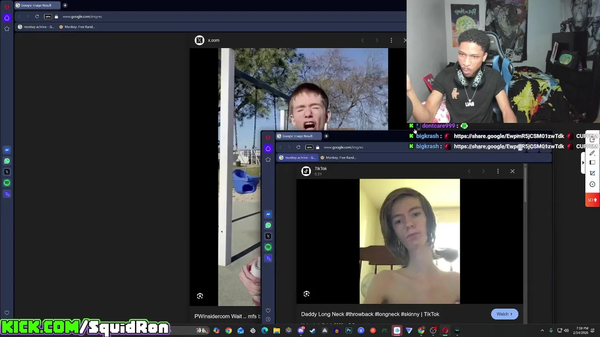Image resolution: width=600 pixels, height=337 pixels.
Task: Go back in front window toolbar
Action: (x=280, y=147)
